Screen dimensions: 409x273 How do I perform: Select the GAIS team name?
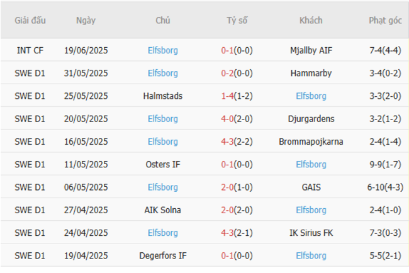point(311,187)
